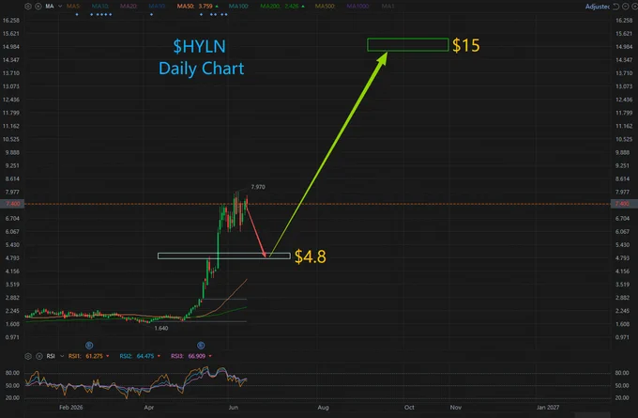Click the MA20 legend label
Screen dimensions: 638x418
pyautogui.click(x=129, y=7)
